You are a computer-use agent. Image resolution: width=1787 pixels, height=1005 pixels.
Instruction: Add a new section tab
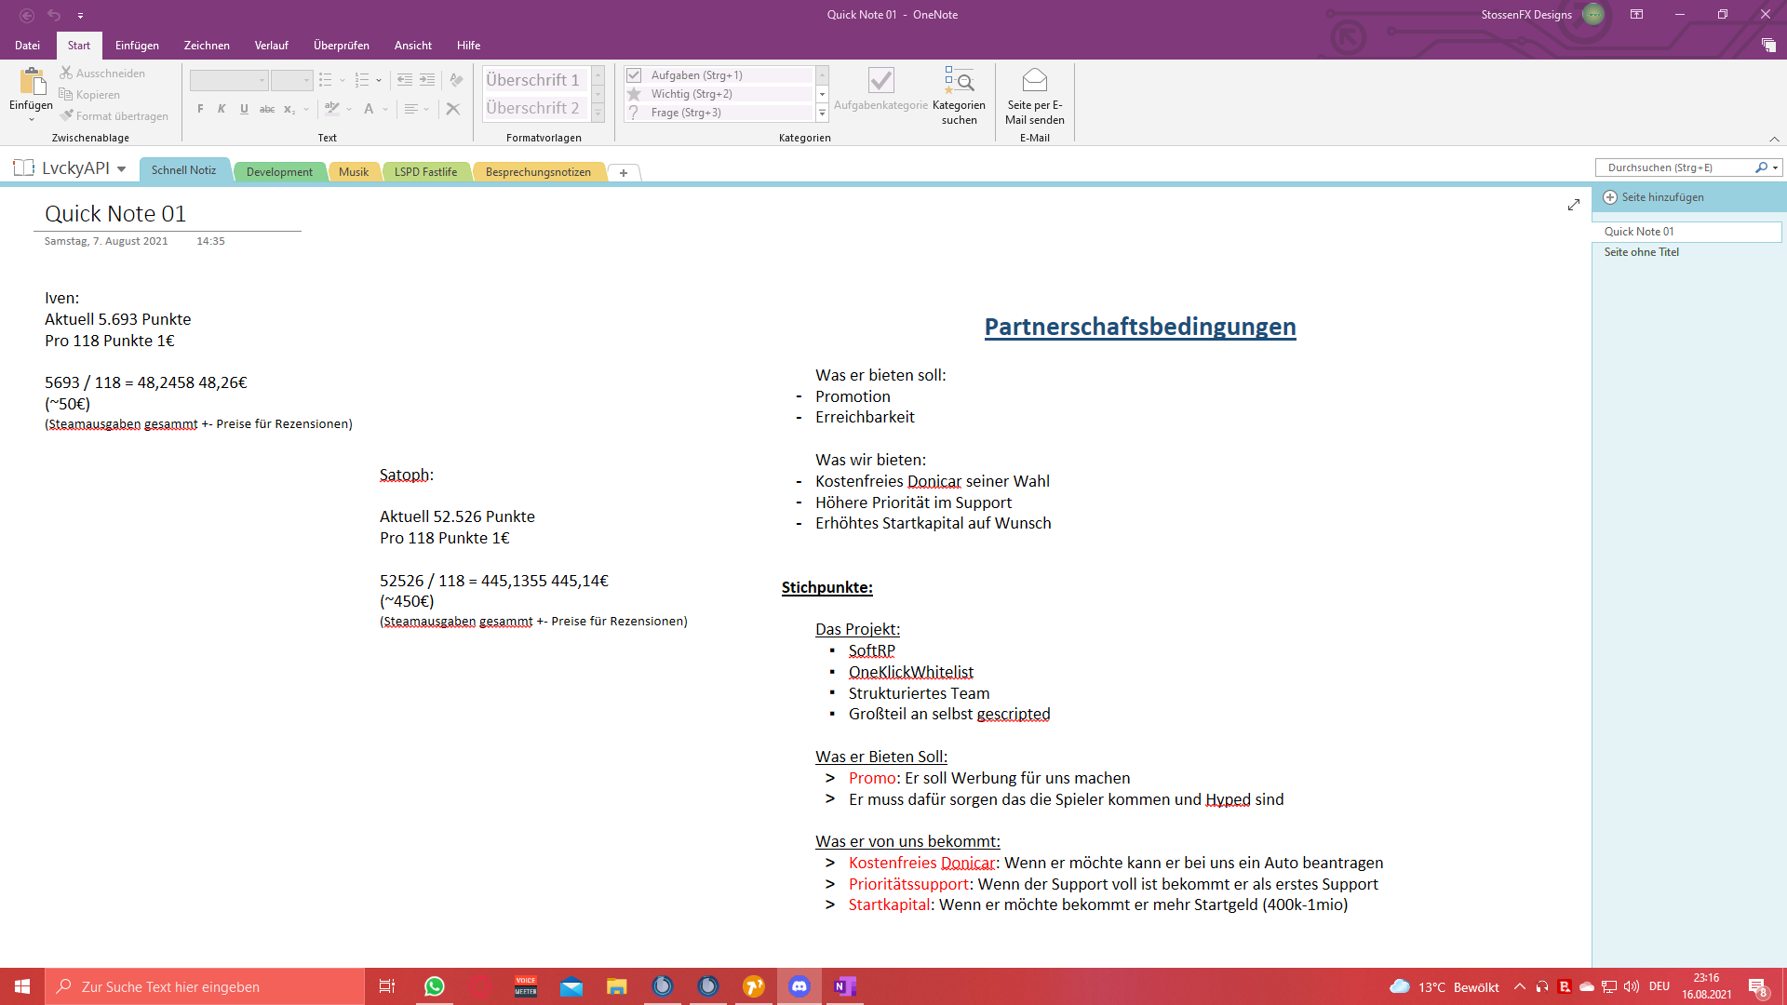coord(624,173)
